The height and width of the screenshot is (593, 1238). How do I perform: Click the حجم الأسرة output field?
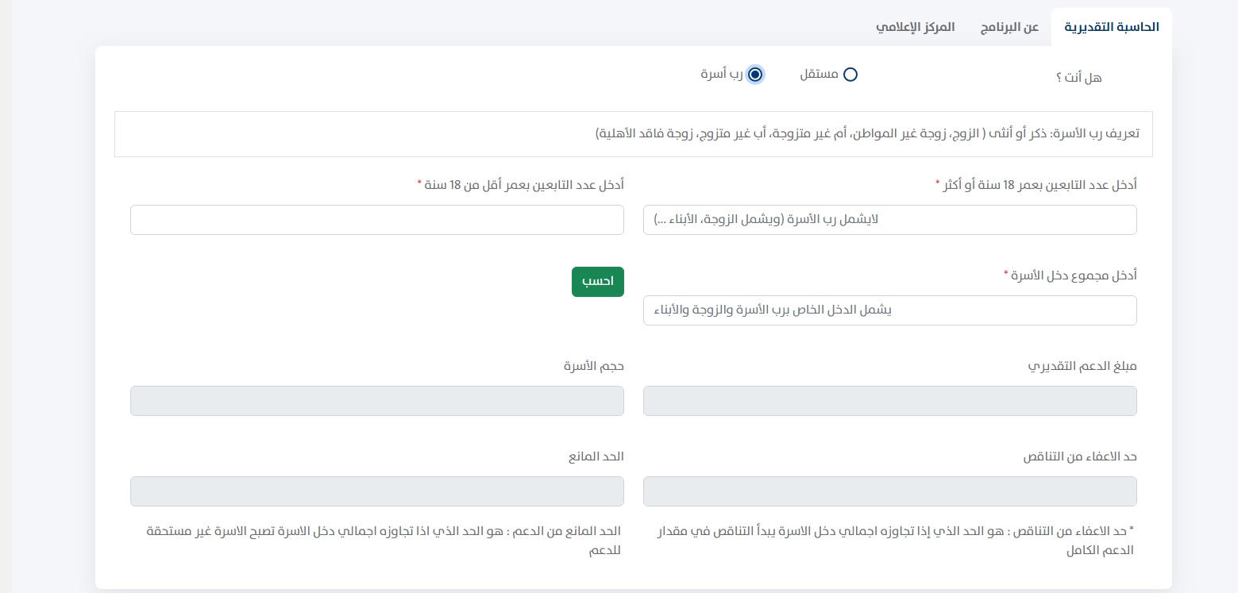[x=376, y=401]
